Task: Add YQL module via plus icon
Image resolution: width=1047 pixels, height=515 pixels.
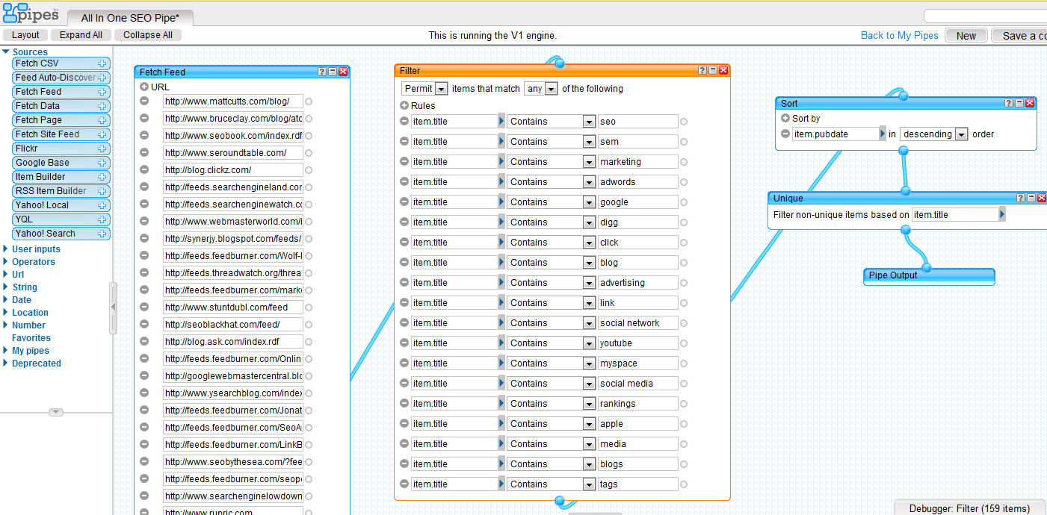Action: point(102,219)
